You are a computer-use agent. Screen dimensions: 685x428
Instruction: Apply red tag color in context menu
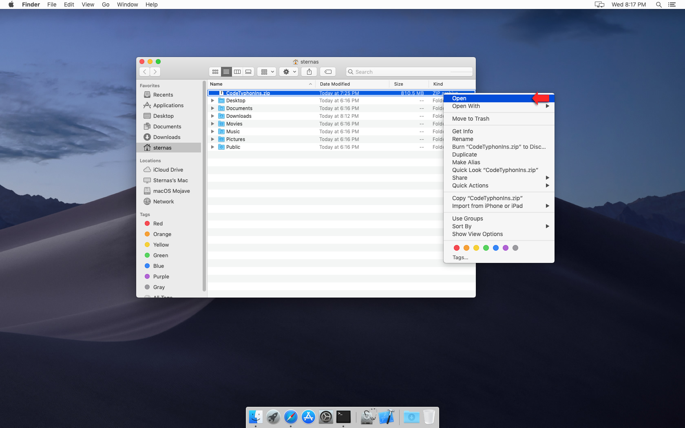[x=457, y=248]
